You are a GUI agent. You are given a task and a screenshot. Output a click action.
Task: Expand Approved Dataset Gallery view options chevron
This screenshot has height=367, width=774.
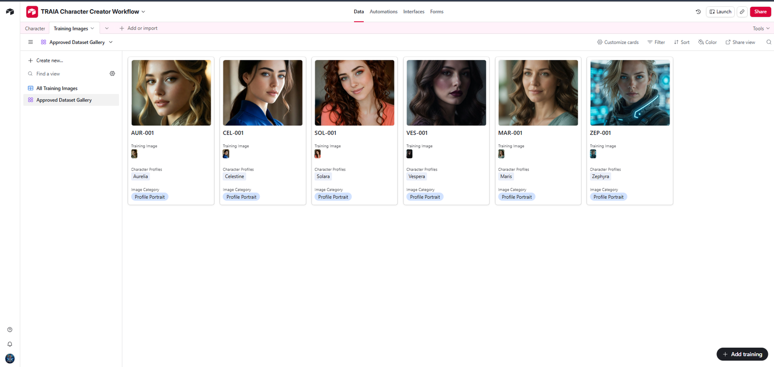pyautogui.click(x=111, y=42)
